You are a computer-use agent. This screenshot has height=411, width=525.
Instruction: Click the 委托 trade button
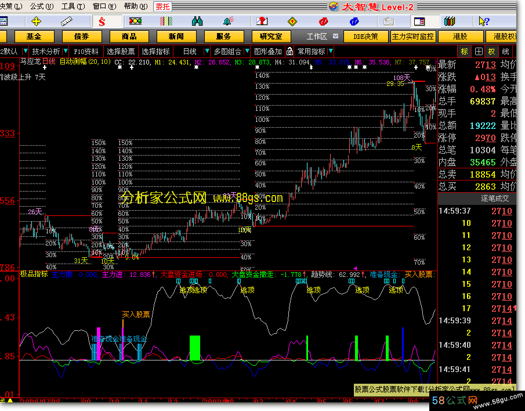point(163,6)
